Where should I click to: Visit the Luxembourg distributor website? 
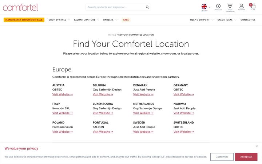(x=103, y=113)
